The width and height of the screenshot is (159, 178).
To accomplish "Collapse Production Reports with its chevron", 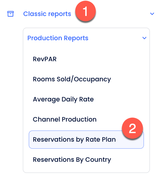I will coord(144,38).
